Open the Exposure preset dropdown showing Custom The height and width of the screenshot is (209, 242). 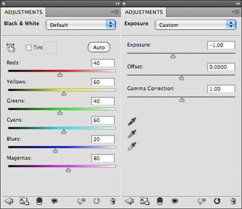click(196, 25)
